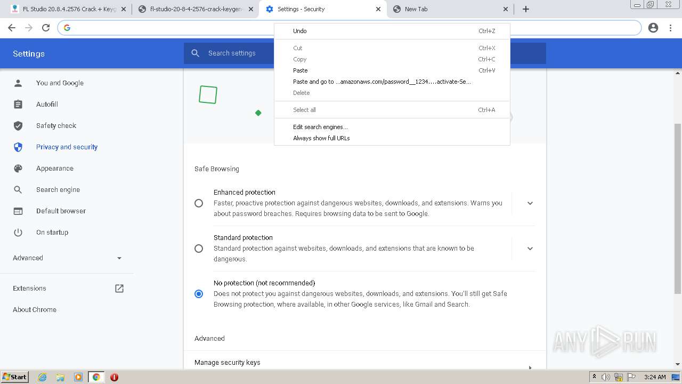Click the You and Google person icon
Viewport: 682px width, 384px height.
coord(18,83)
